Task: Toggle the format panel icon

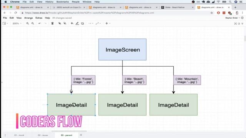Action: click(239, 23)
